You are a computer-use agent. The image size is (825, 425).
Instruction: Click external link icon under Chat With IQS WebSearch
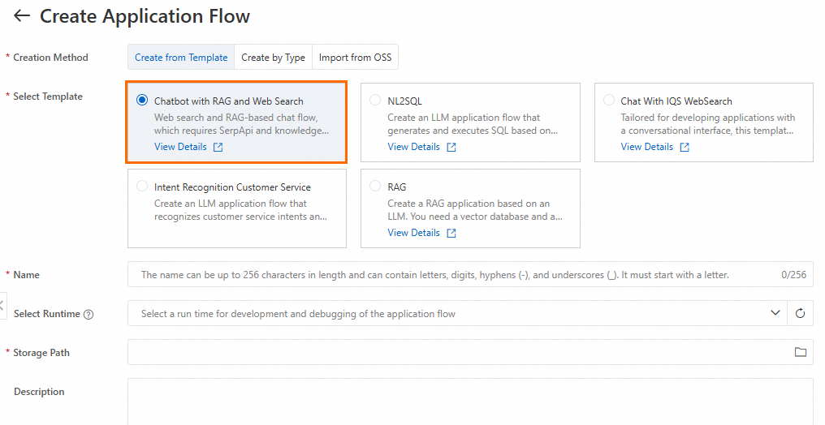[x=685, y=148]
